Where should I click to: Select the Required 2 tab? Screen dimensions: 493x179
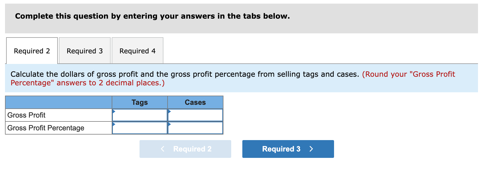(32, 51)
